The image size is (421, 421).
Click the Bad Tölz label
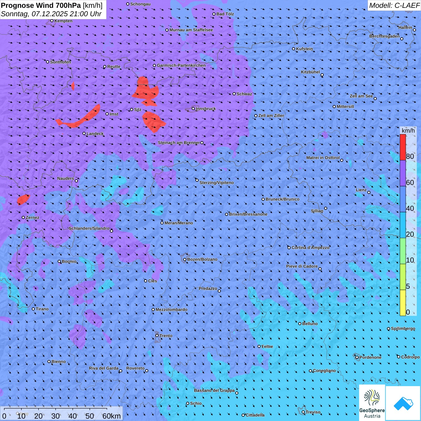225,14
